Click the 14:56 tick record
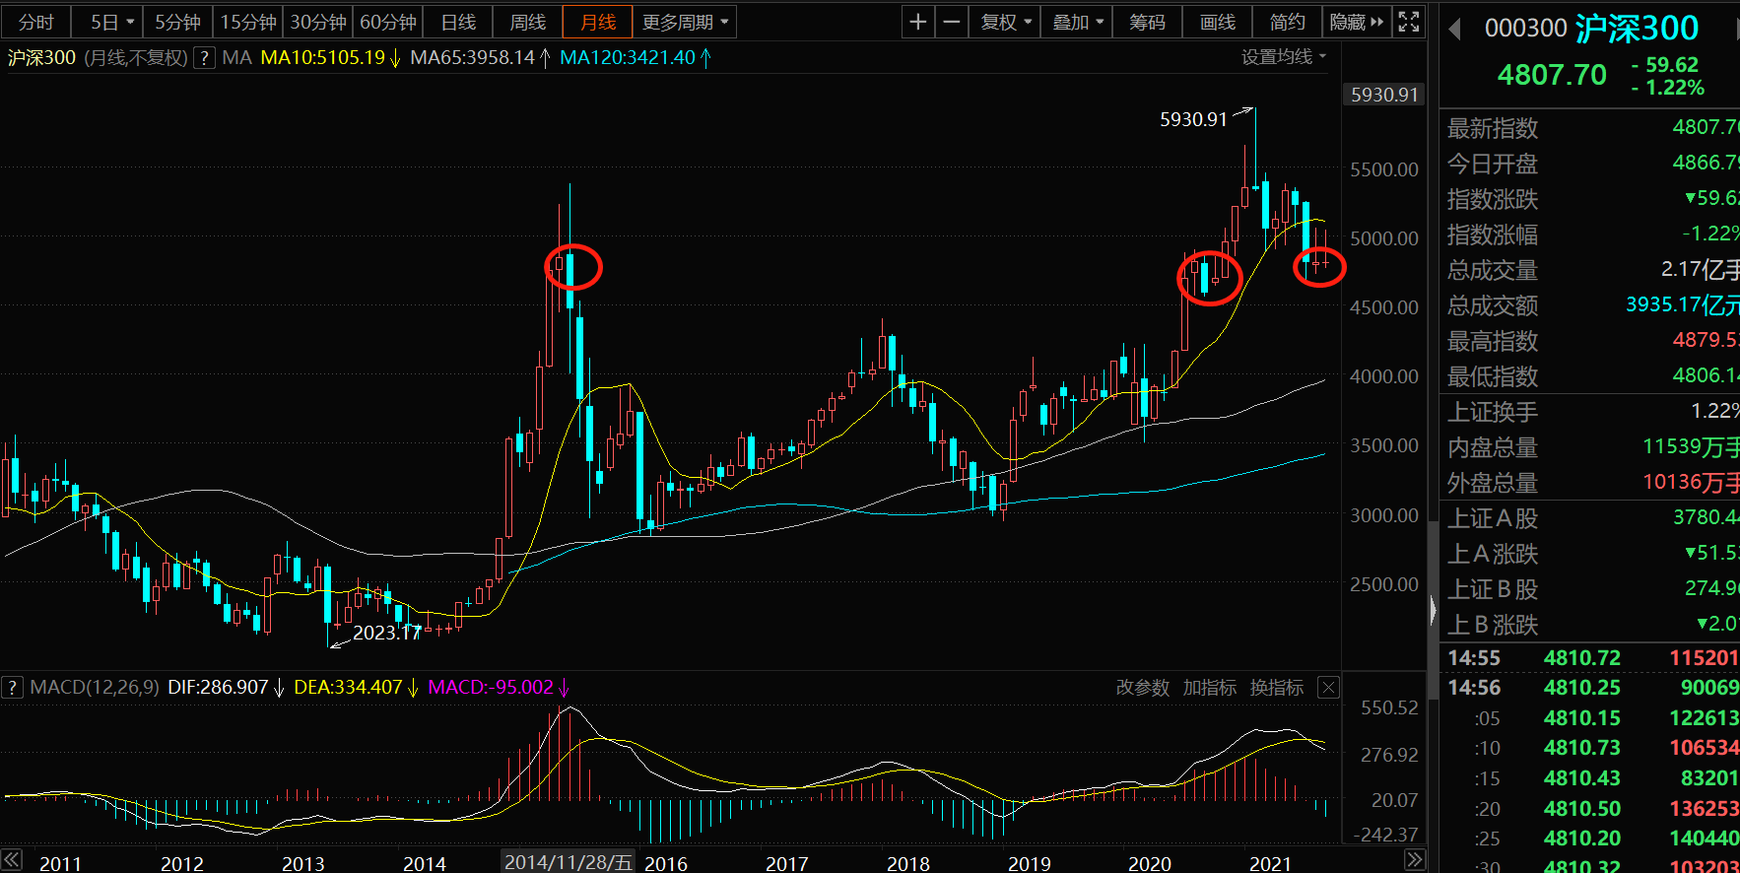This screenshot has width=1740, height=873. [1590, 688]
